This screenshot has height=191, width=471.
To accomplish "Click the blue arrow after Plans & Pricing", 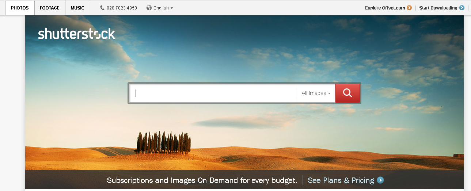I will pyautogui.click(x=380, y=180).
